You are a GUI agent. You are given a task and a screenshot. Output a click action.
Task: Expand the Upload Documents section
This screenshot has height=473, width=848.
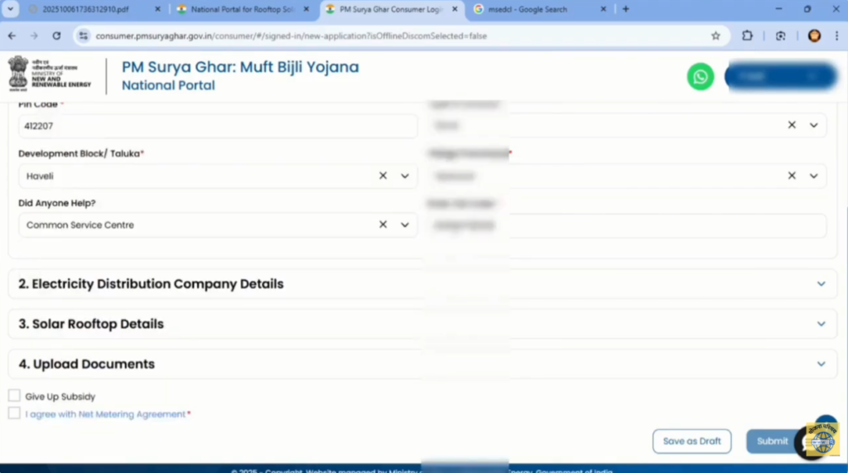[x=821, y=364]
